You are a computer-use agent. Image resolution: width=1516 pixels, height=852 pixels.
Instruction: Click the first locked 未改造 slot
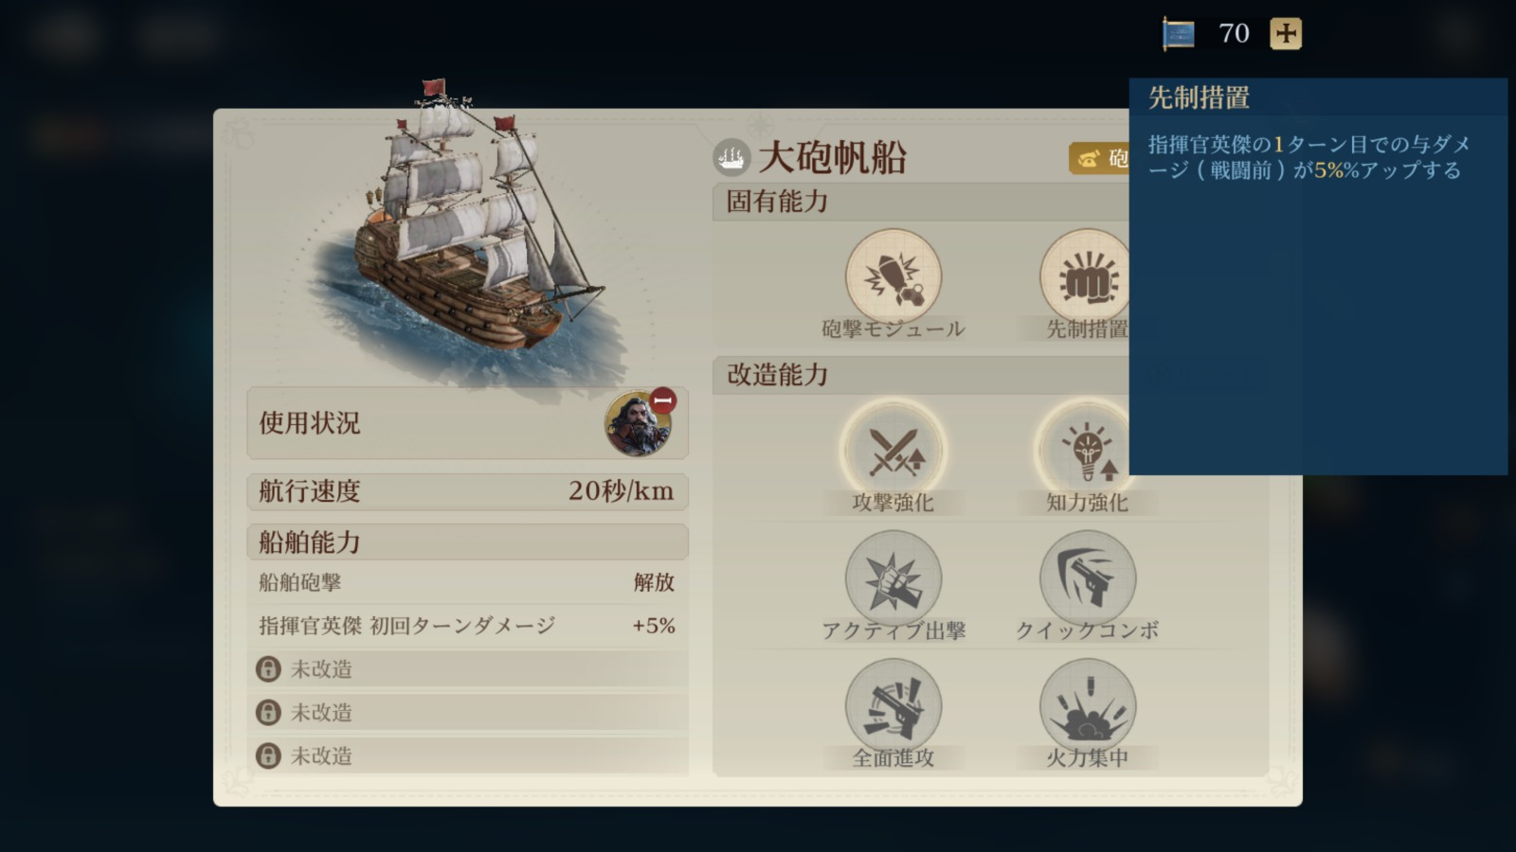point(467,669)
